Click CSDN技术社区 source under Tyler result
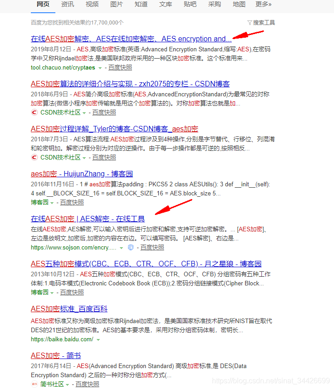 point(60,157)
